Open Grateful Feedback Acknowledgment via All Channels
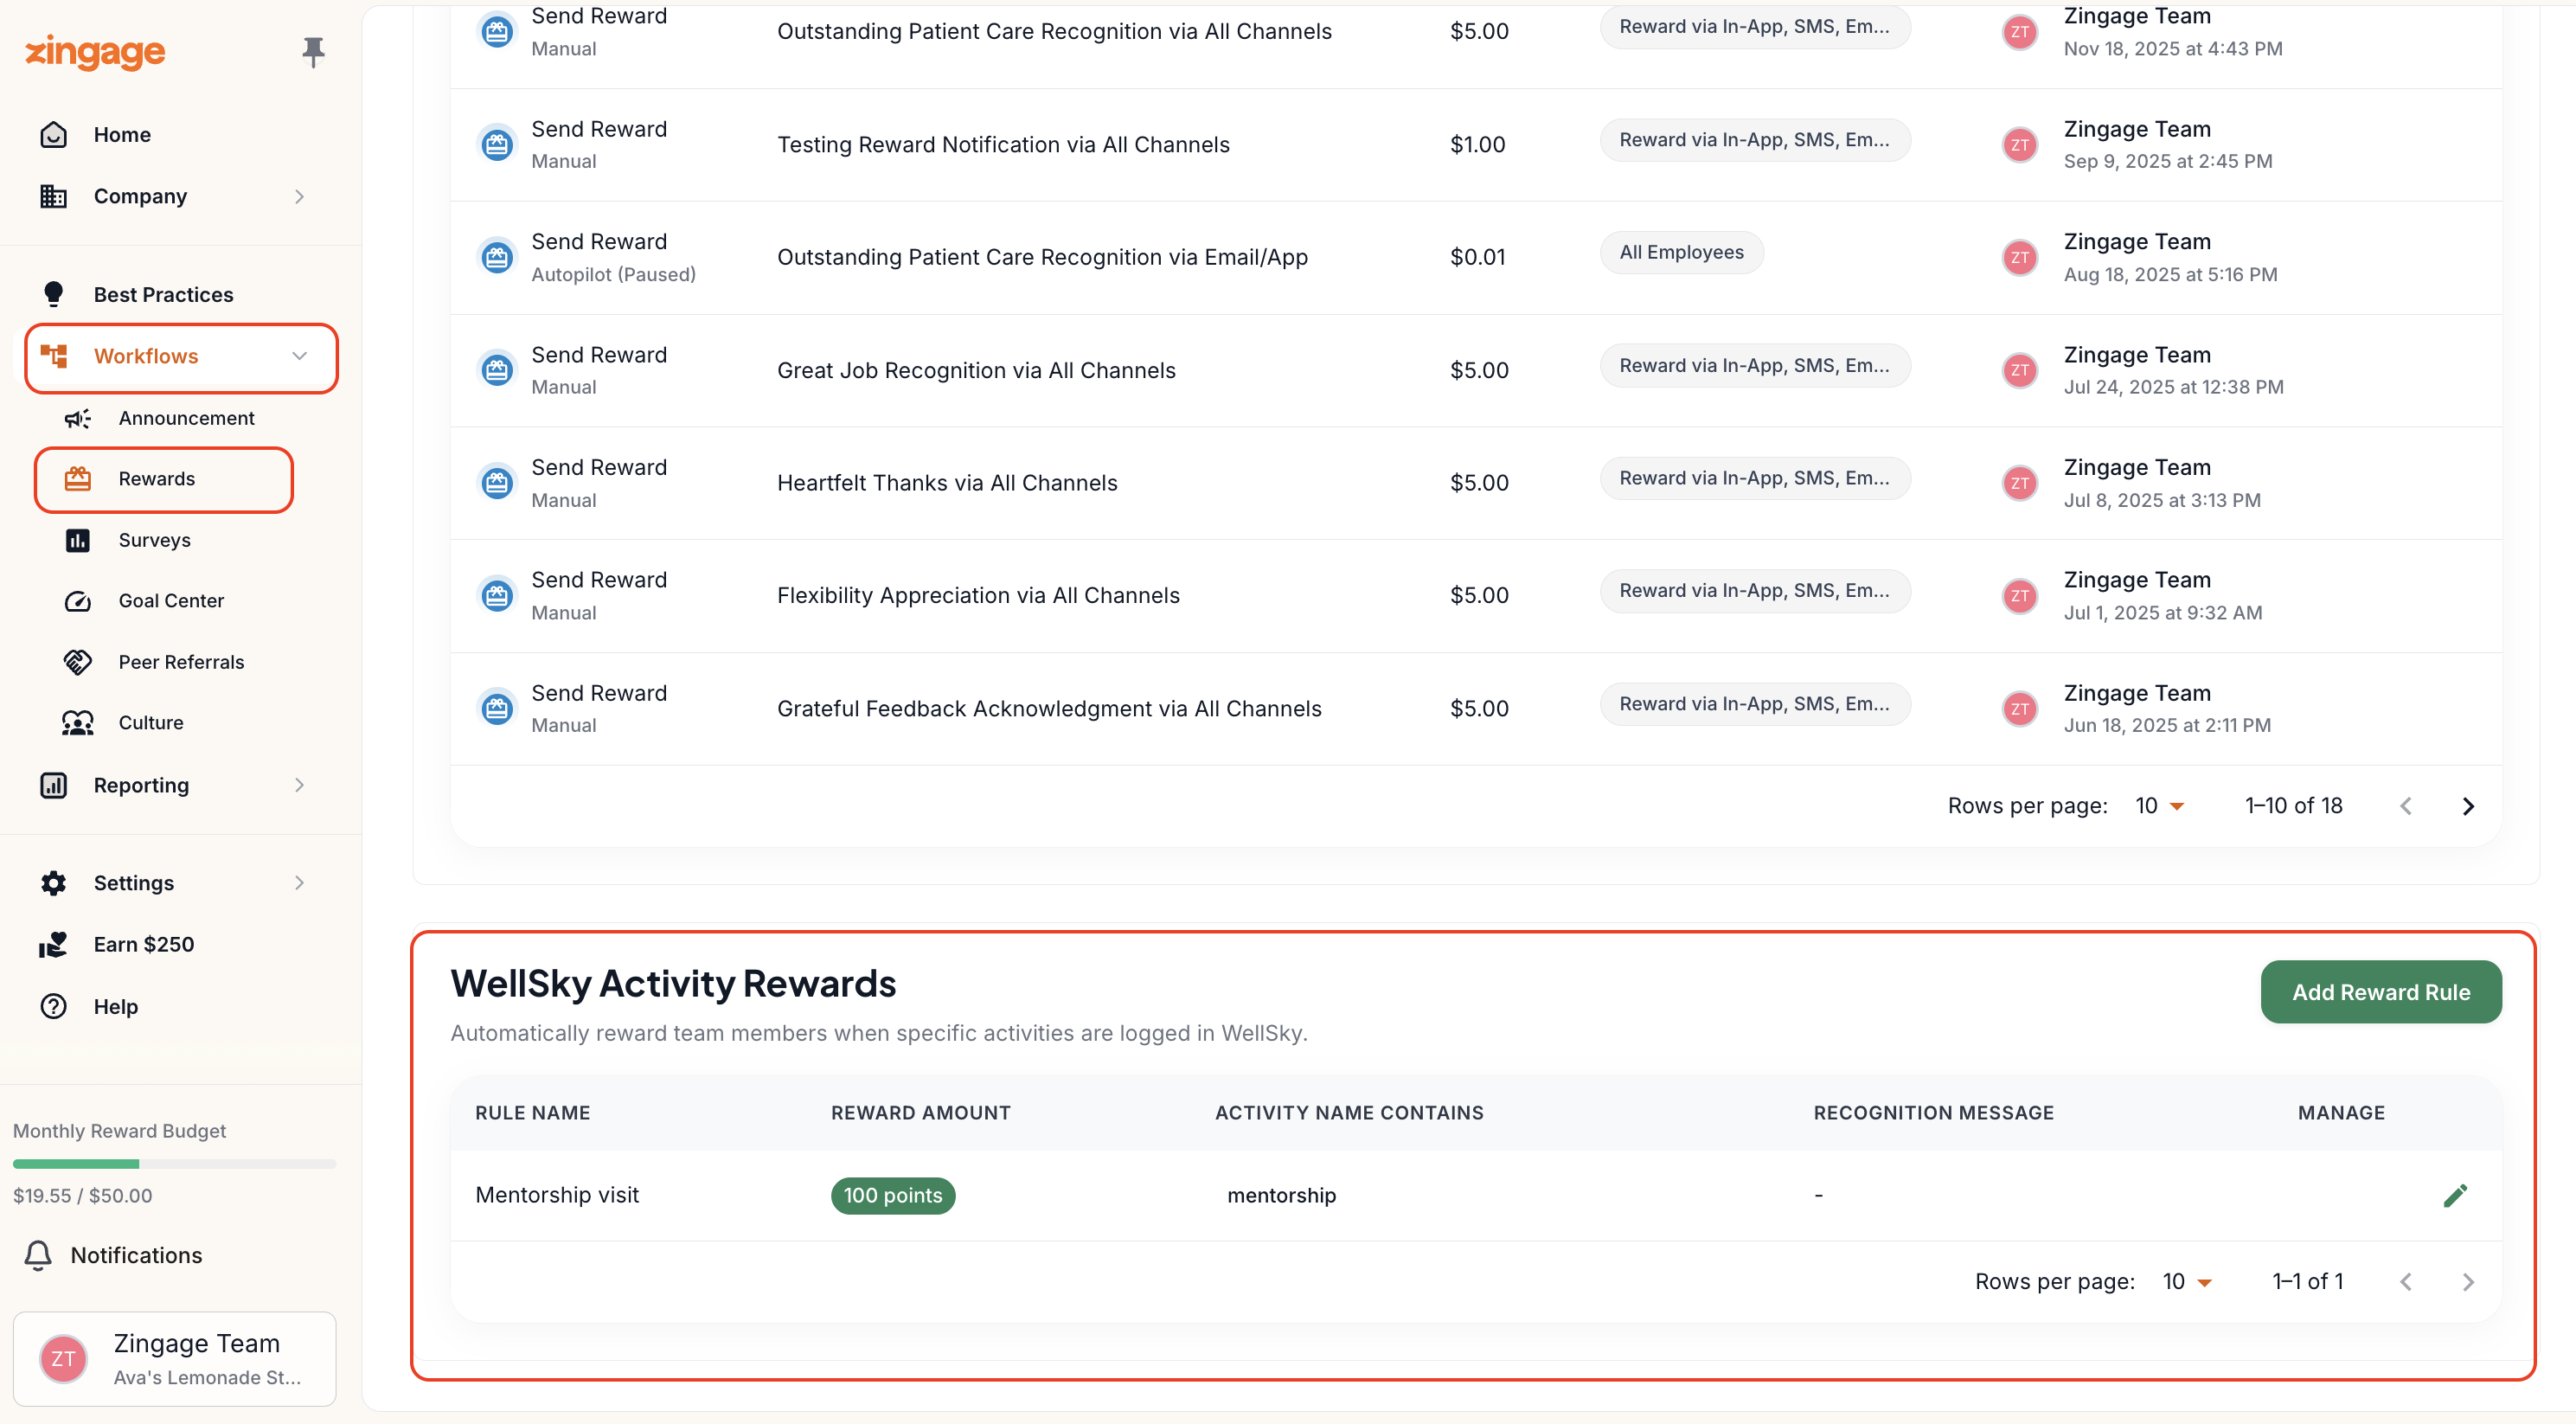Image resolution: width=2576 pixels, height=1424 pixels. [x=1049, y=709]
